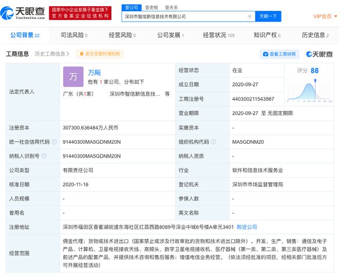Click the 查看工商快照 button
Image resolution: width=339 pixels, height=279 pixels.
pos(279,54)
